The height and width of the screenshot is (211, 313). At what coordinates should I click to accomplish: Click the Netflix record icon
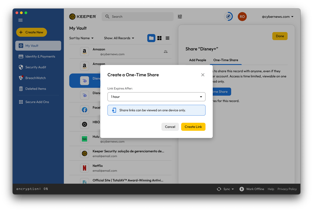[x=84, y=168]
